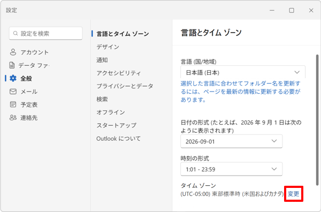Viewport: 321px width, 212px height.
Task: Open the 日本語 (日本) language dropdown
Action: pos(243,72)
